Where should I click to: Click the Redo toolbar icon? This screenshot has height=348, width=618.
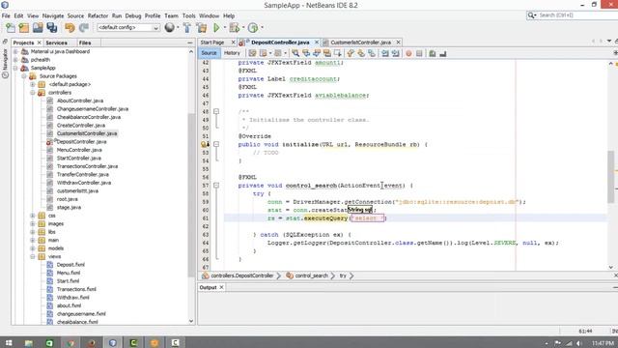tap(84, 28)
